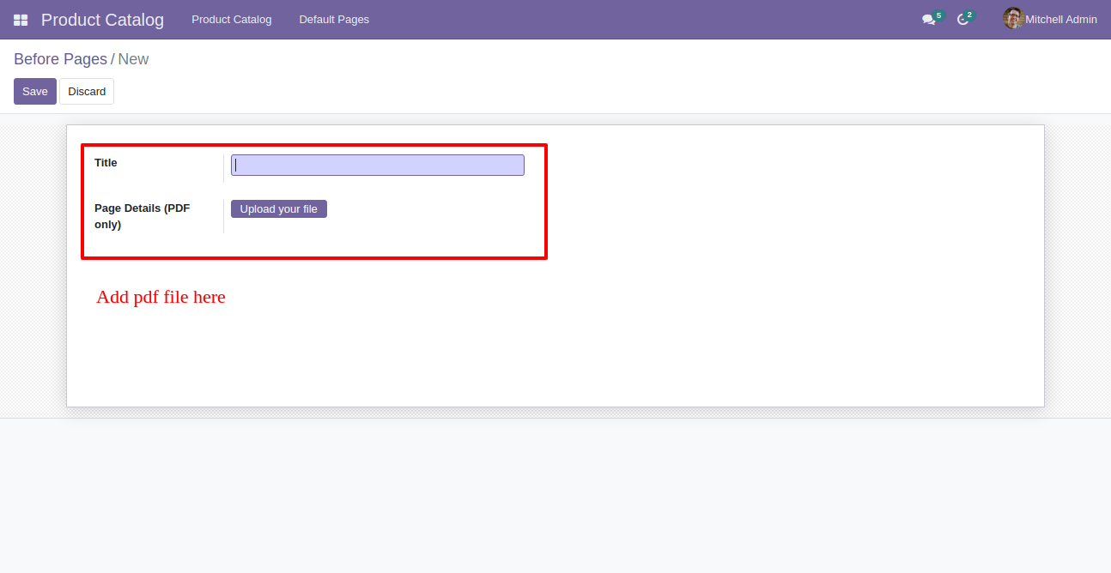Open the apps grid menu icon
This screenshot has width=1111, height=573.
[x=21, y=20]
